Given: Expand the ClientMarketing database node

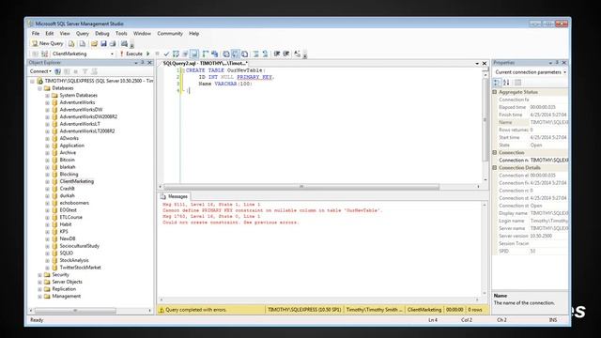Looking at the screenshot, I should (47, 181).
